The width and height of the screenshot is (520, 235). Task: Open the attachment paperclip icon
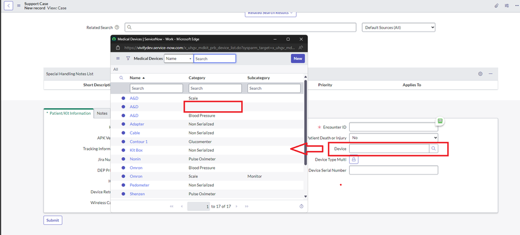(x=496, y=5)
